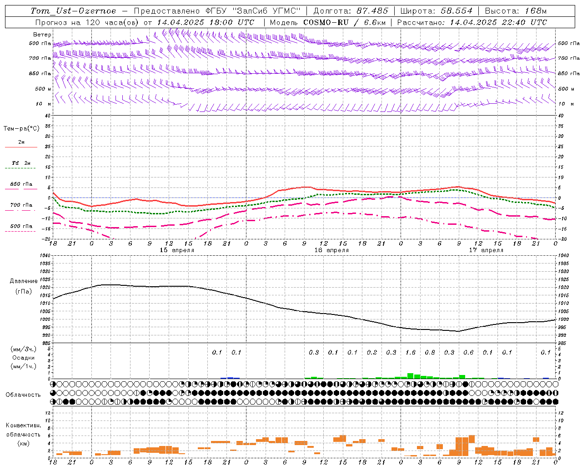Click the 16 апреля date label
Image resolution: width=582 pixels, height=466 pixels.
point(331,250)
